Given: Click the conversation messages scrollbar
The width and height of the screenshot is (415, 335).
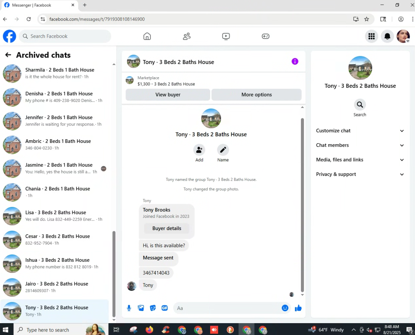Looking at the screenshot, I should 302,205.
